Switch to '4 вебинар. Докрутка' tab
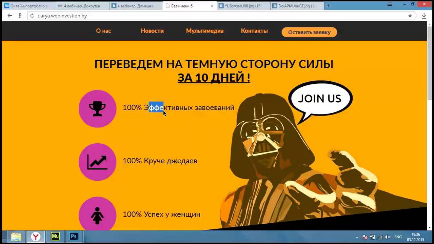The height and width of the screenshot is (244, 434). click(x=82, y=6)
